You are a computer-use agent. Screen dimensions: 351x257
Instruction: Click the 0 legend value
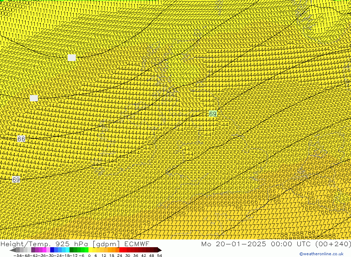(x=89, y=256)
